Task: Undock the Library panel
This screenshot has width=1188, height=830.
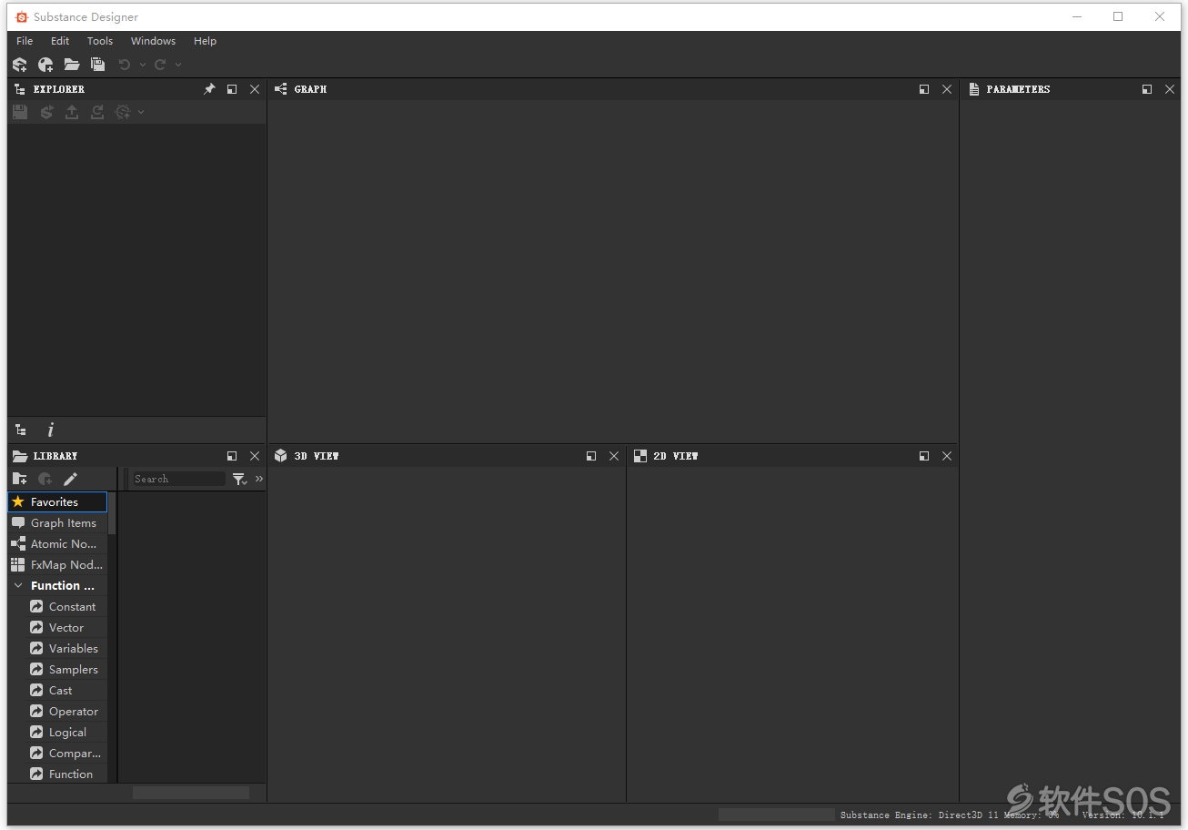Action: (x=232, y=456)
